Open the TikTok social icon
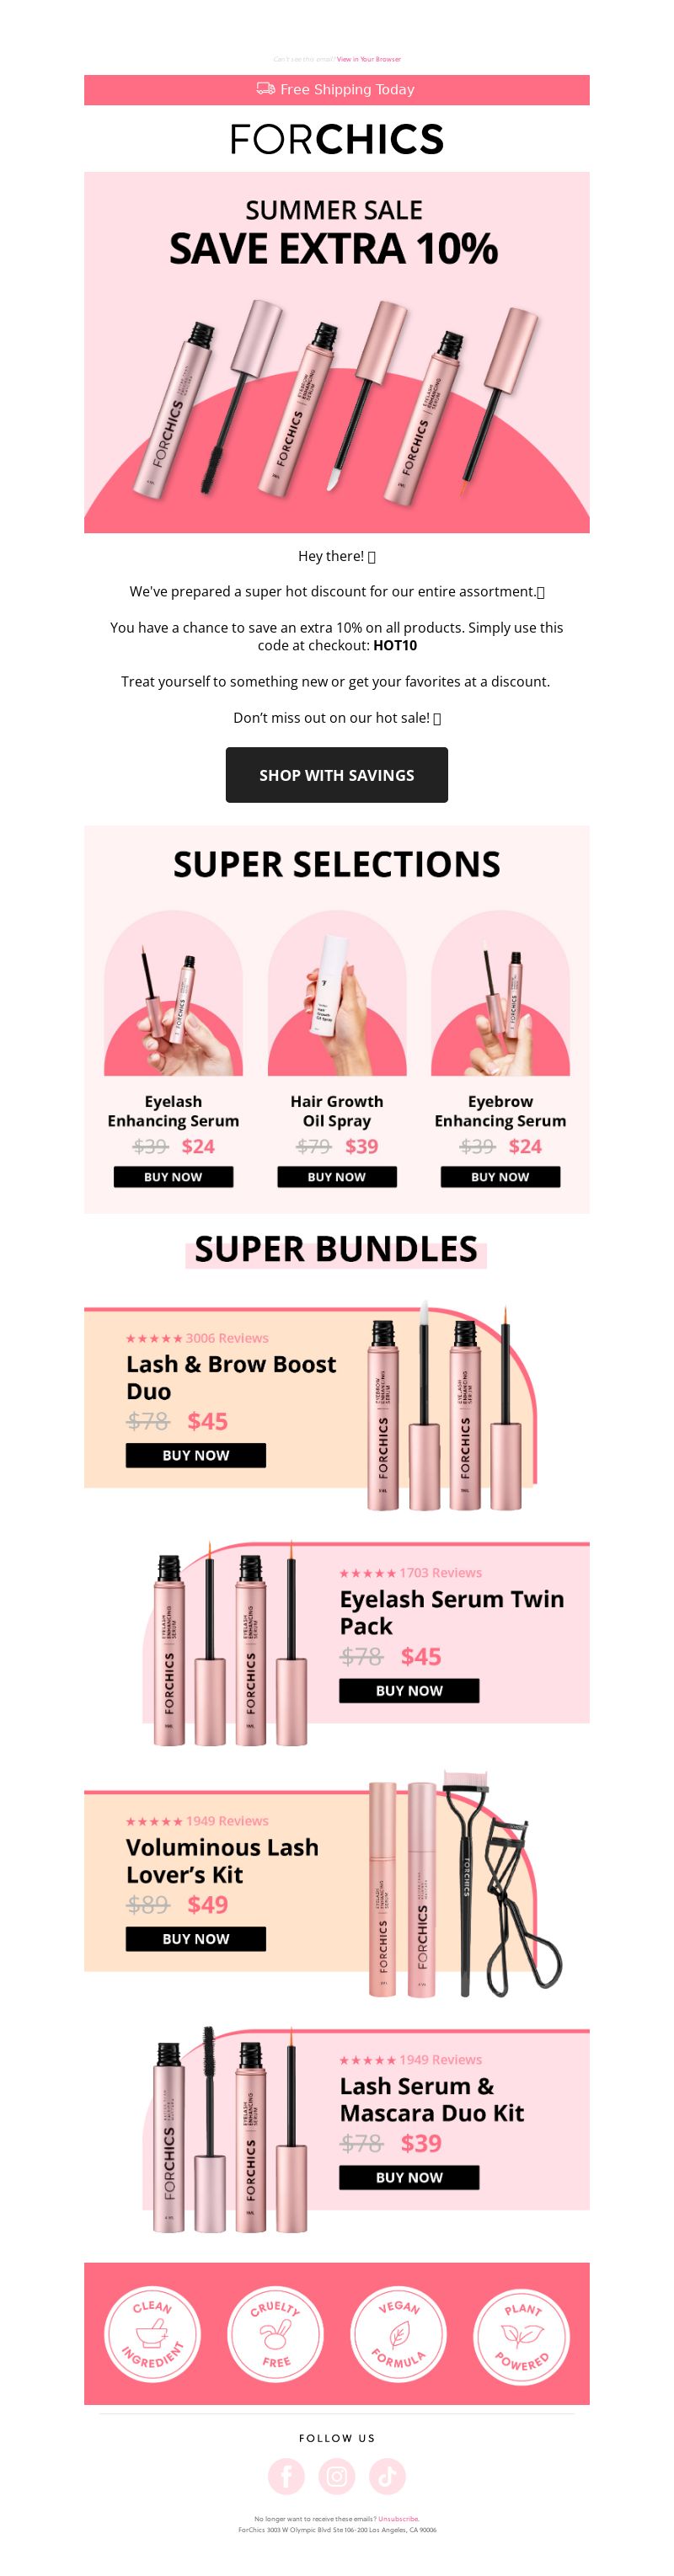 click(388, 2476)
